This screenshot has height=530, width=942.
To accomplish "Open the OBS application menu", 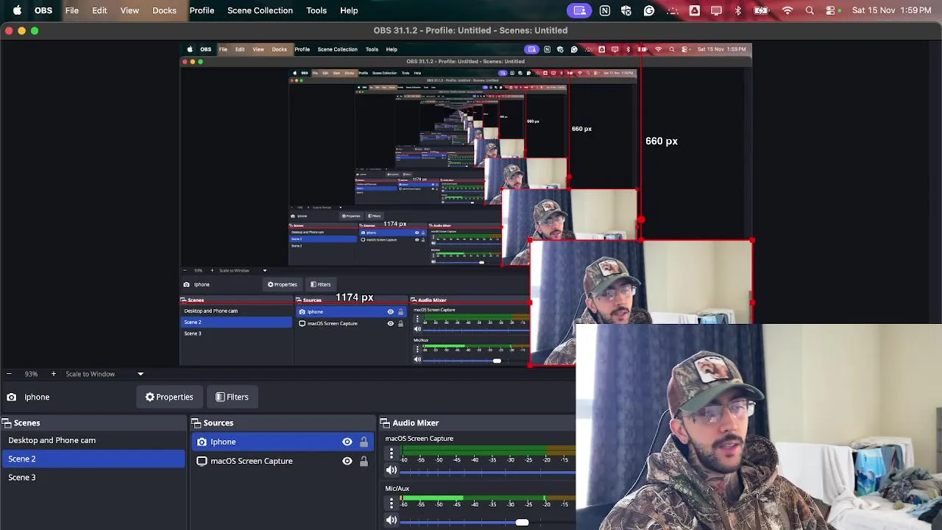I will click(x=43, y=10).
